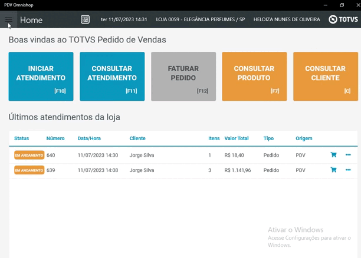Click the Valor Total column header
Image resolution: width=361 pixels, height=258 pixels.
(x=237, y=138)
